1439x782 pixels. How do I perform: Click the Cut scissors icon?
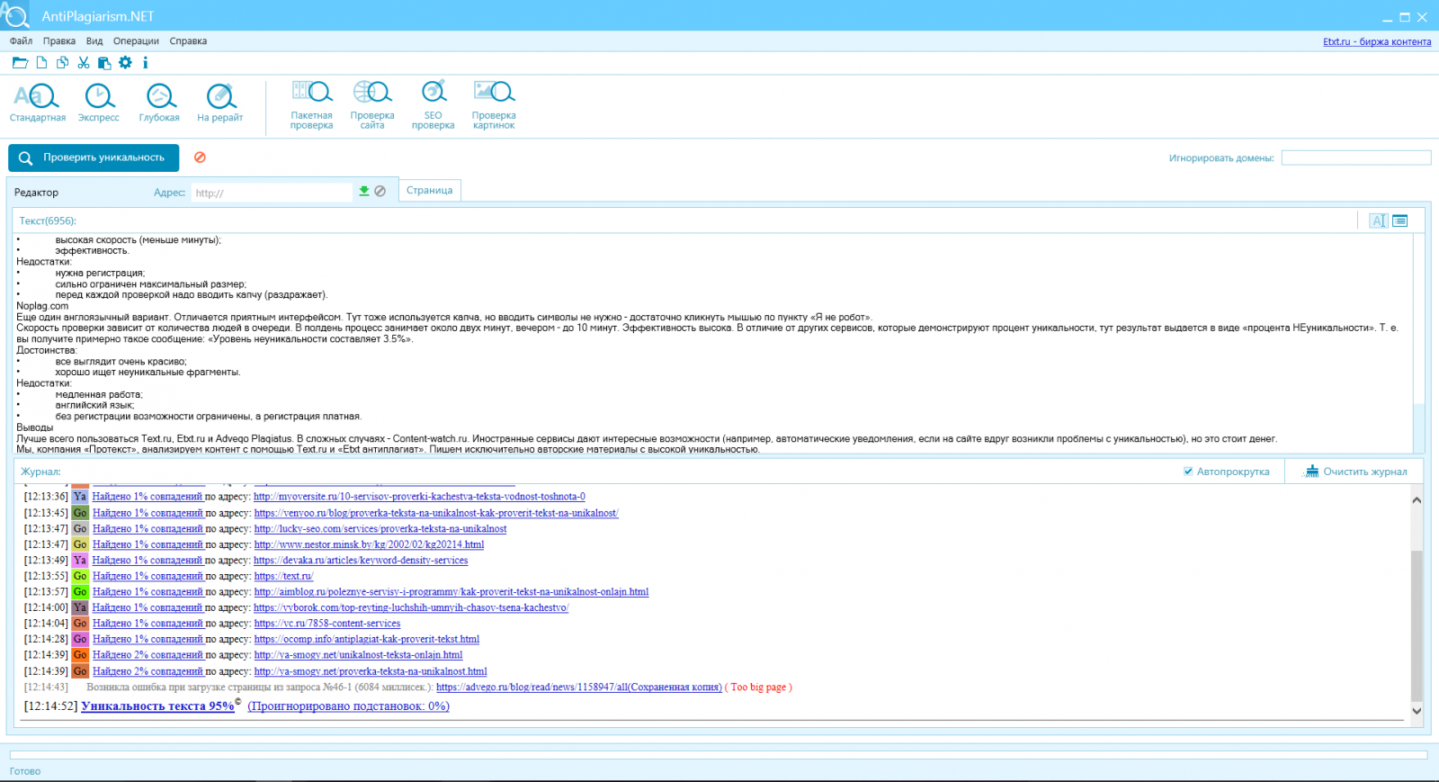pyautogui.click(x=84, y=63)
